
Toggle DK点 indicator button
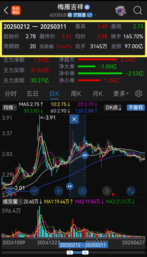click(113, 108)
